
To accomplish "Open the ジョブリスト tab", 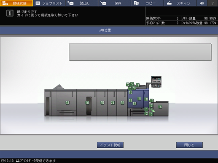I will click(x=49, y=3).
